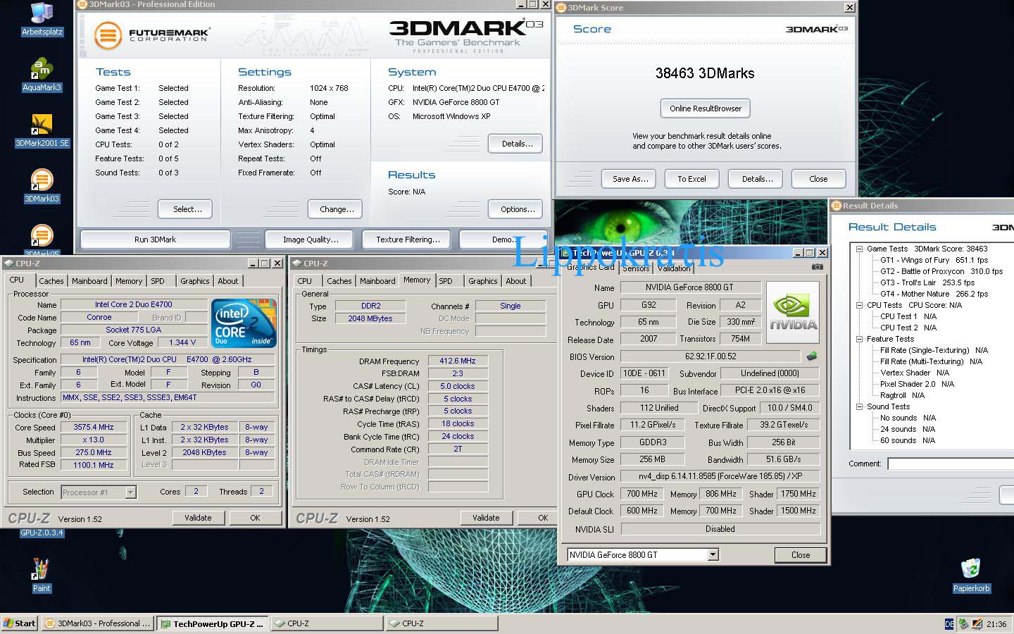Image resolution: width=1014 pixels, height=634 pixels.
Task: Click System Details button in 3DMark03
Action: [517, 144]
